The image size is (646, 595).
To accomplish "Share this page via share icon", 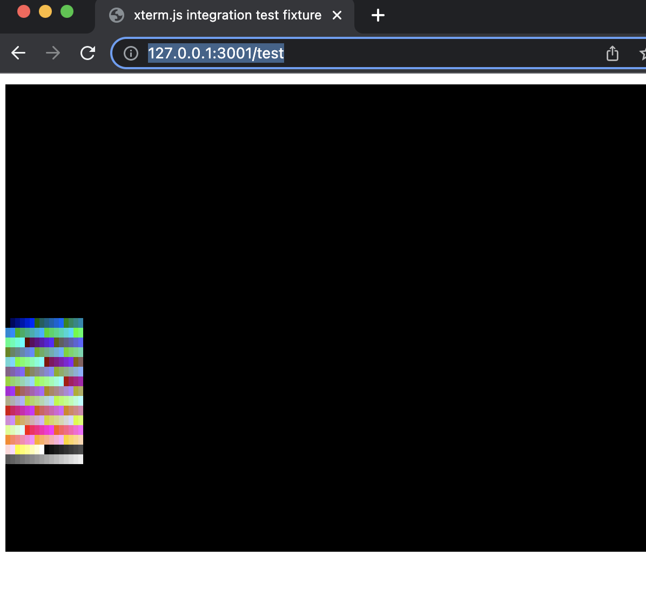I will pos(612,53).
